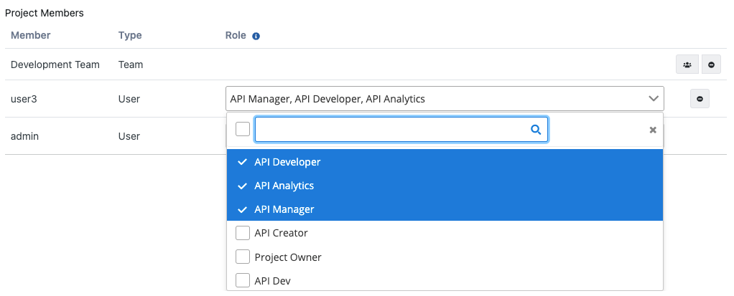Click the Role info icon
This screenshot has width=734, height=296.
[x=256, y=36]
